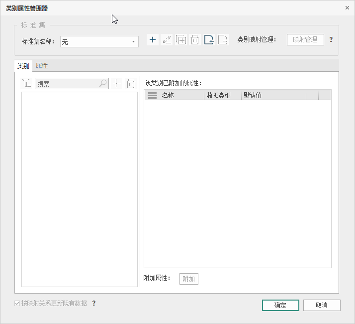This screenshot has height=324, width=355.
Task: Click the delete standard set trash icon
Action: tap(195, 40)
